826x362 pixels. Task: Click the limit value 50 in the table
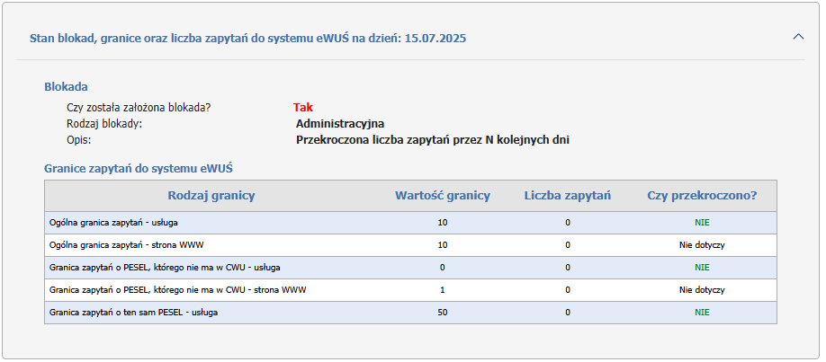point(443,312)
